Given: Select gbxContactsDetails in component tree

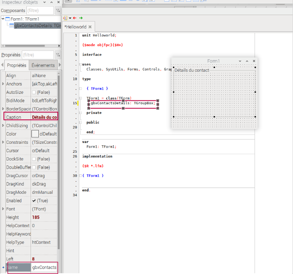Looking at the screenshot, I should (x=37, y=26).
